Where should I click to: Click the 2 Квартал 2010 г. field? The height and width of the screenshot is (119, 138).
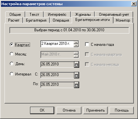[57, 44]
